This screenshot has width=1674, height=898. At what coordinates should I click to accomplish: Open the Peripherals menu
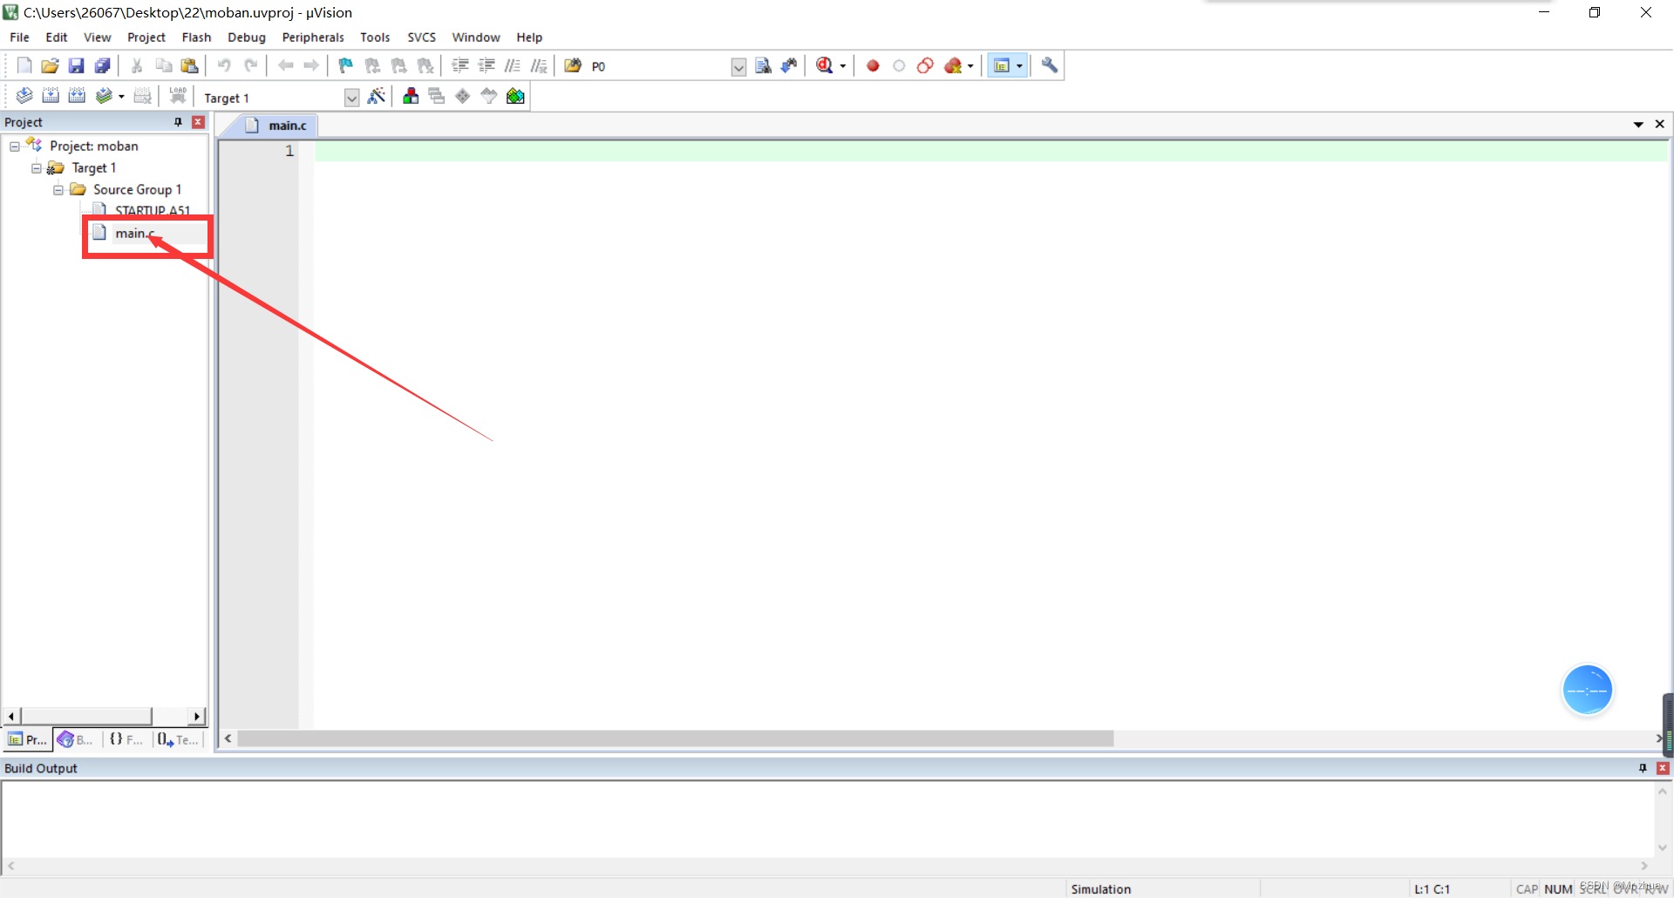point(313,37)
